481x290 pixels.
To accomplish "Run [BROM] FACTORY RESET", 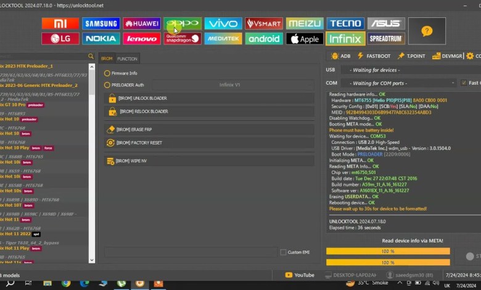I will (x=209, y=143).
